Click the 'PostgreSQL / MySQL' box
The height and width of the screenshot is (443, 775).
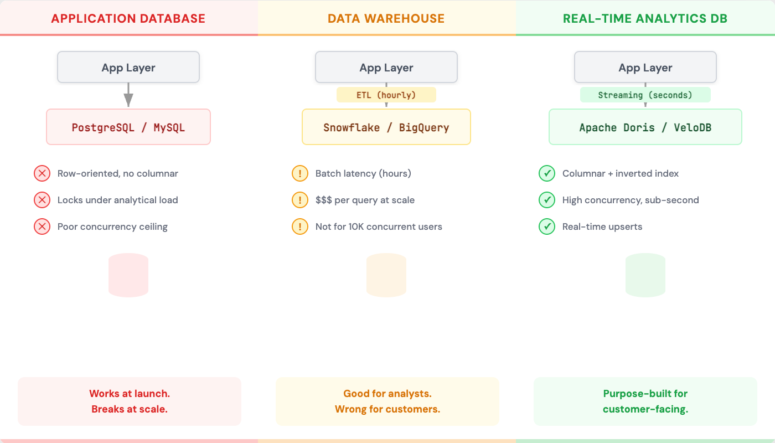coord(128,127)
